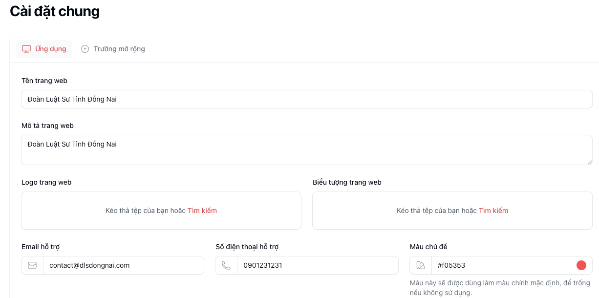Click Tìm kiếm link under Logo trang web
599x298 pixels.
click(x=202, y=211)
